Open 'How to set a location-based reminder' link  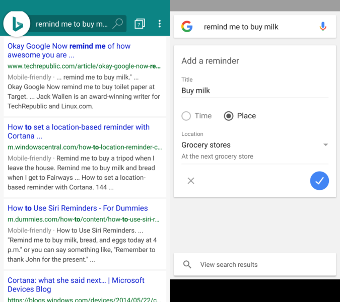(x=79, y=131)
